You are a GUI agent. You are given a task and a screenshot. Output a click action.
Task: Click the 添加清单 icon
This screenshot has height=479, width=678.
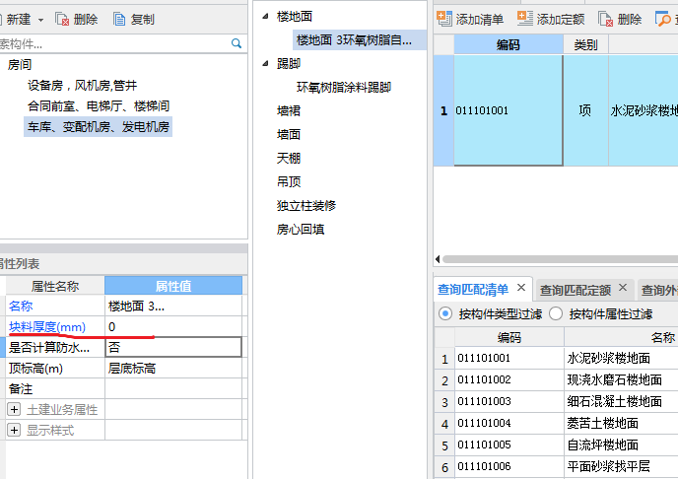pos(444,19)
